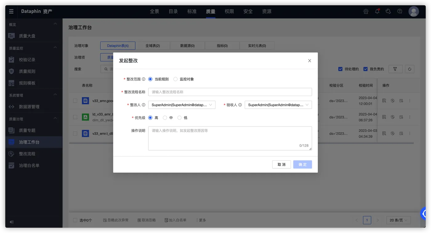Open the 20 条/页 page size dropdown

coord(398,220)
